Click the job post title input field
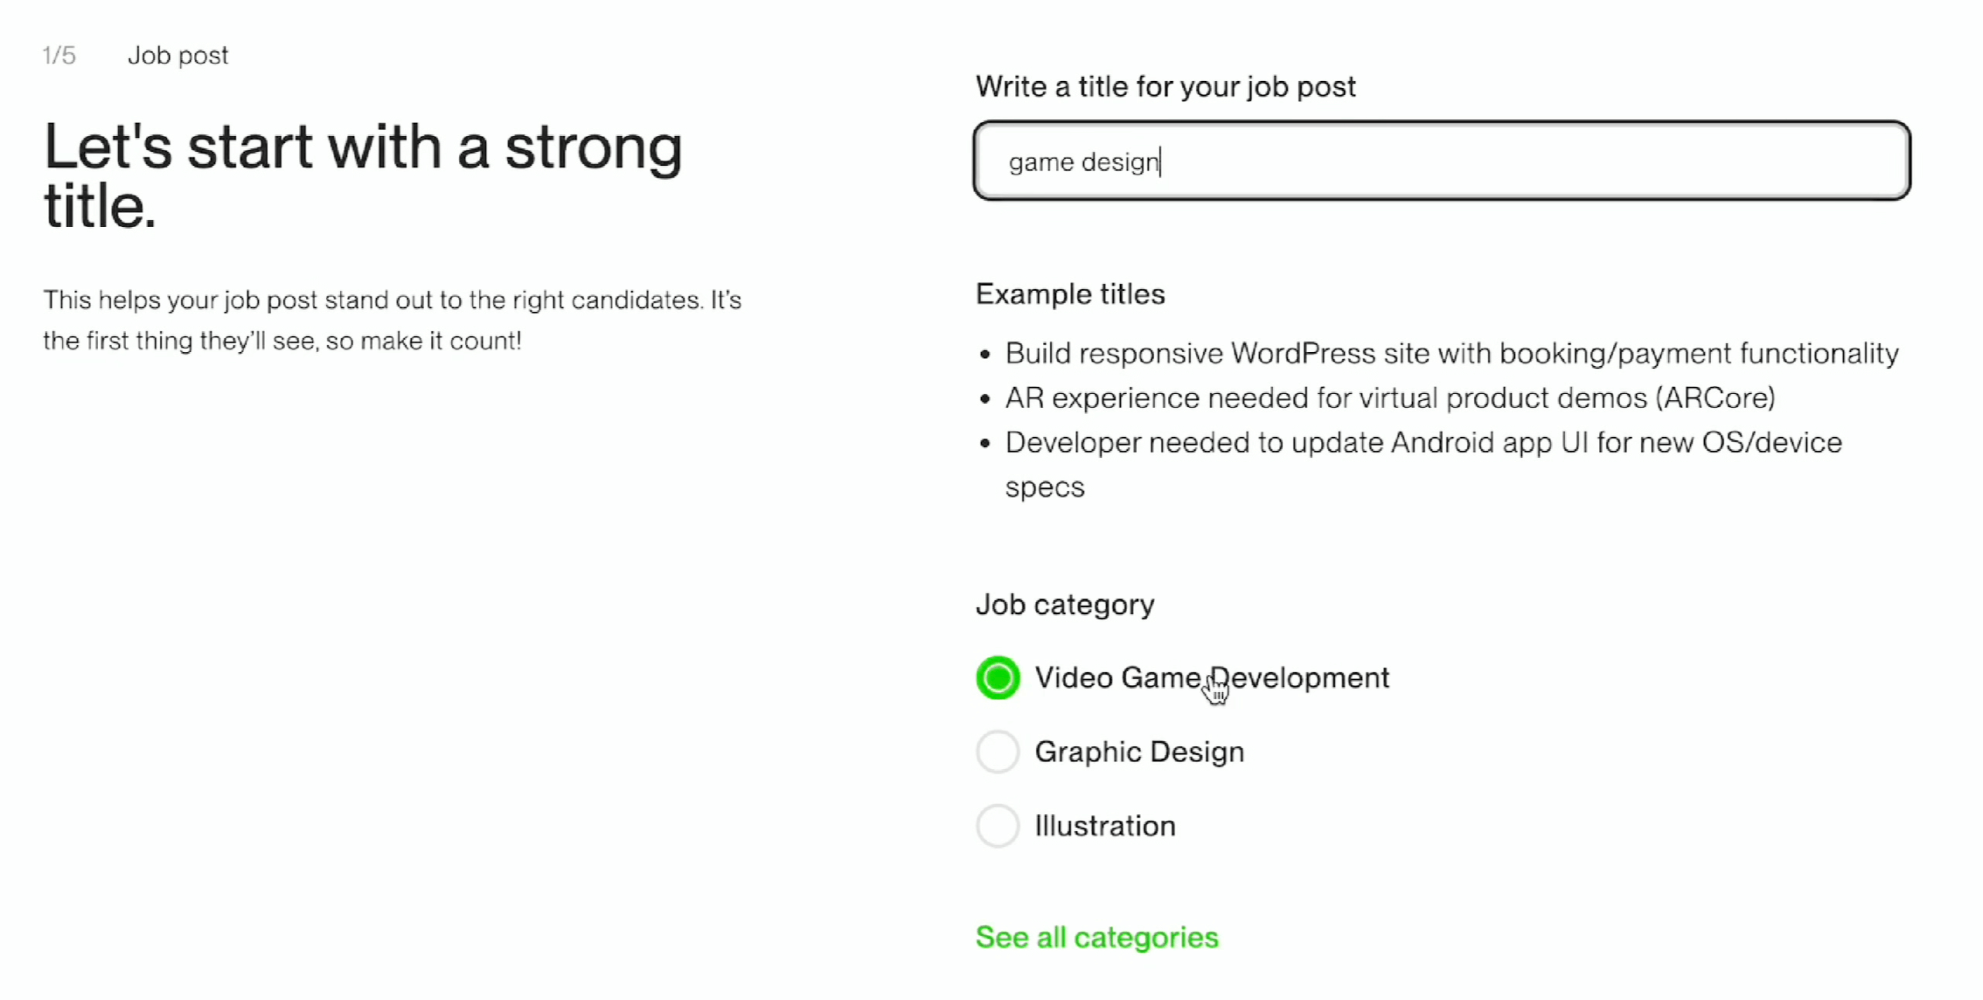The image size is (1983, 1000). (1441, 161)
